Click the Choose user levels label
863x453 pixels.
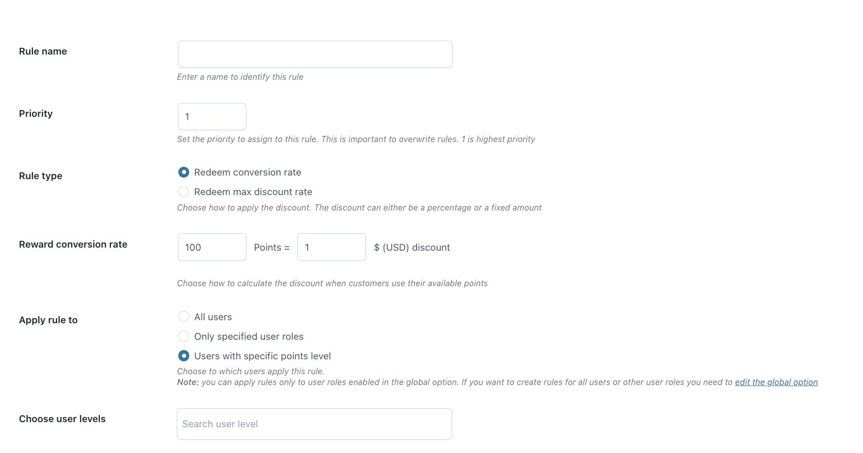click(x=62, y=419)
